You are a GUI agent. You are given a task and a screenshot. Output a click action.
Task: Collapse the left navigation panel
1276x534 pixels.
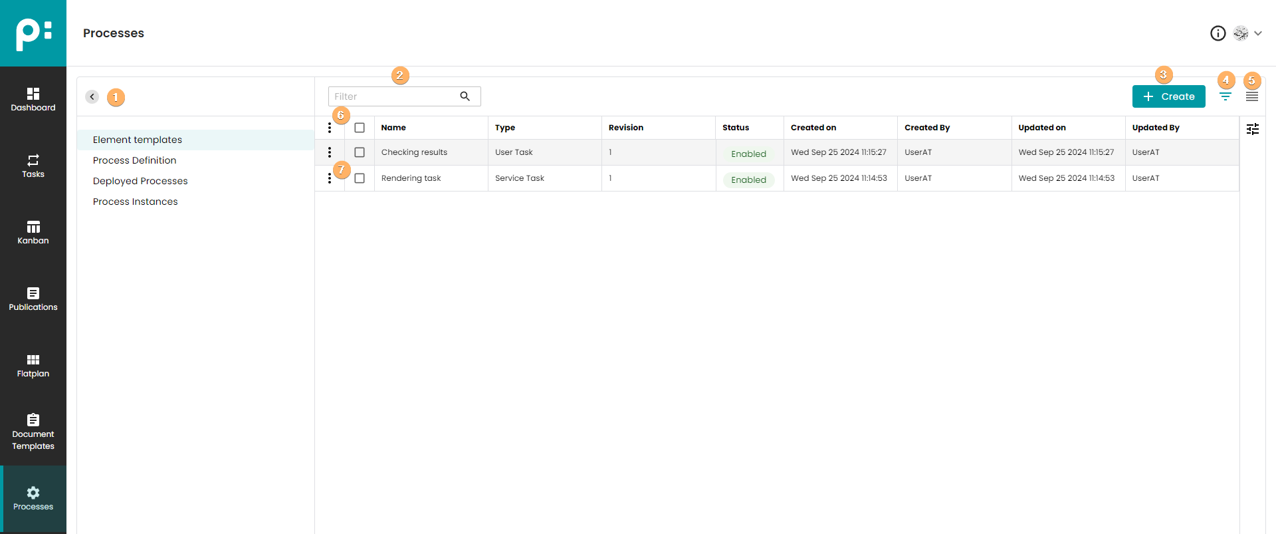coord(92,97)
